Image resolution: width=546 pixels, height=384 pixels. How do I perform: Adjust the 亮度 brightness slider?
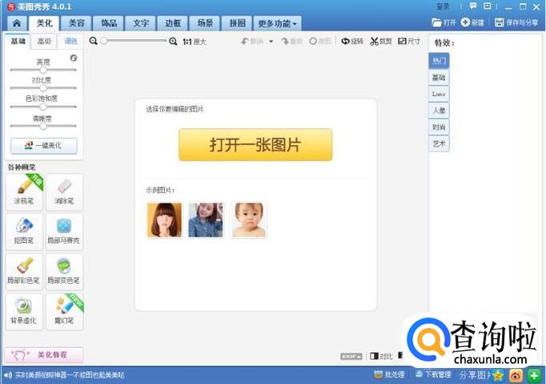pyautogui.click(x=43, y=70)
